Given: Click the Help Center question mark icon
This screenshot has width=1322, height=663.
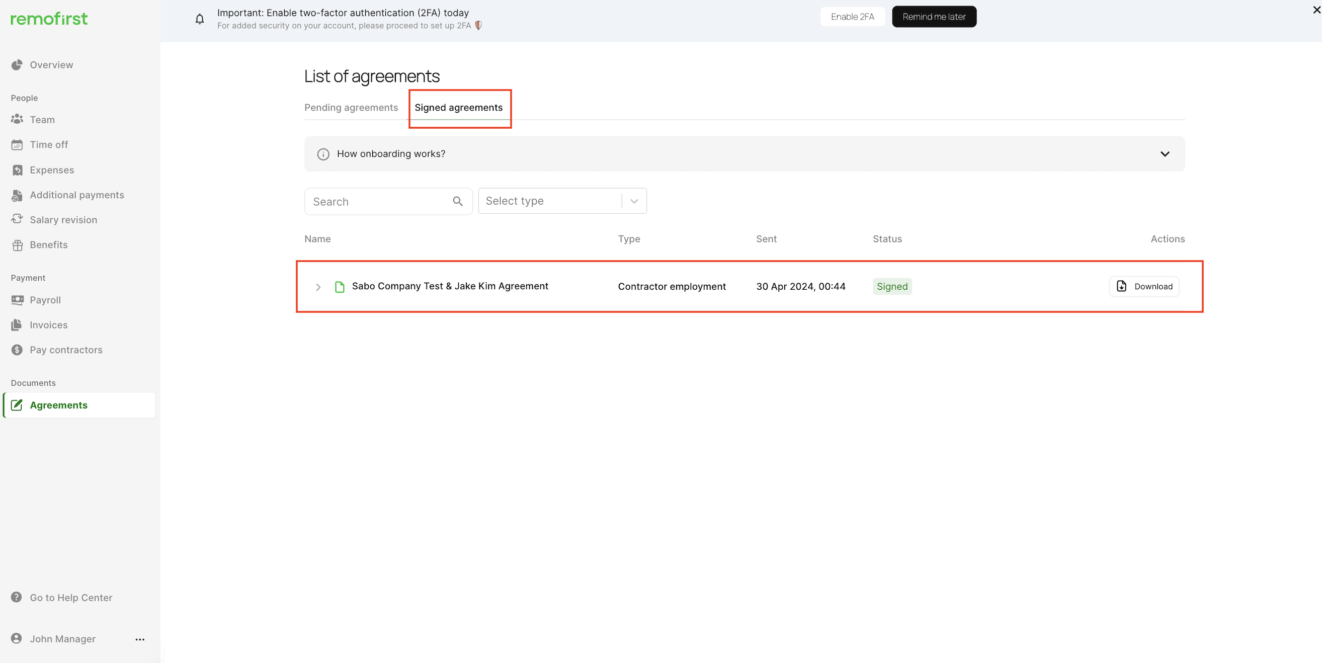Looking at the screenshot, I should (17, 597).
